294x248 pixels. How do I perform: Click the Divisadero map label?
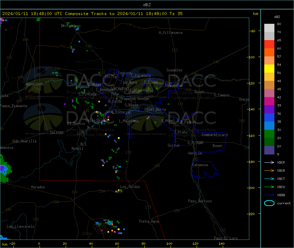click(x=71, y=26)
